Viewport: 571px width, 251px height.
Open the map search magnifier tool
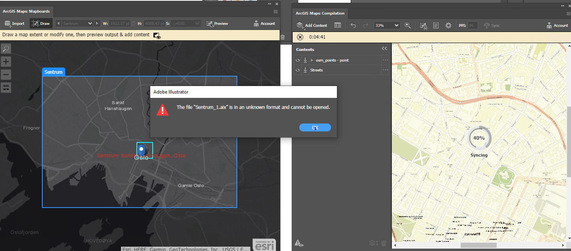[6, 48]
